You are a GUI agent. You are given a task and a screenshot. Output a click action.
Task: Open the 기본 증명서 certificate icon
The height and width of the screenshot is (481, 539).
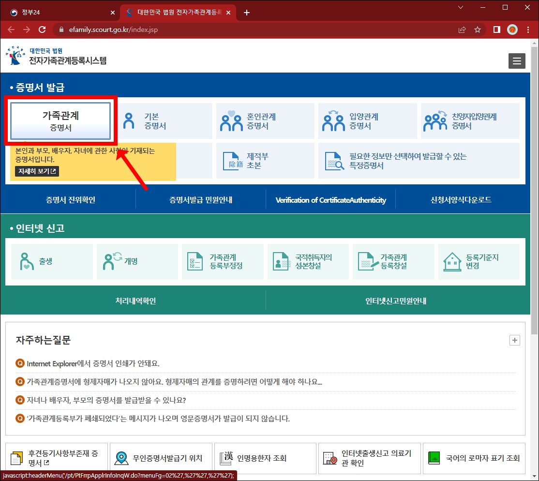click(x=128, y=120)
